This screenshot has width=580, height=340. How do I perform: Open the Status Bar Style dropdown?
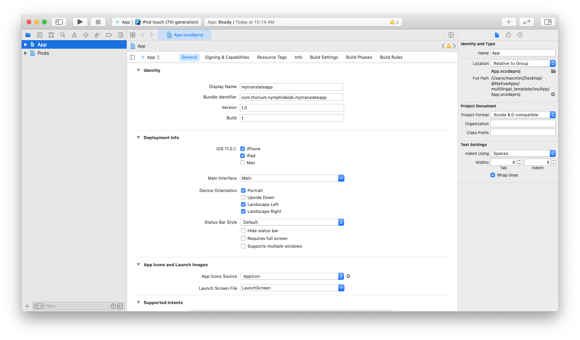pyautogui.click(x=292, y=222)
